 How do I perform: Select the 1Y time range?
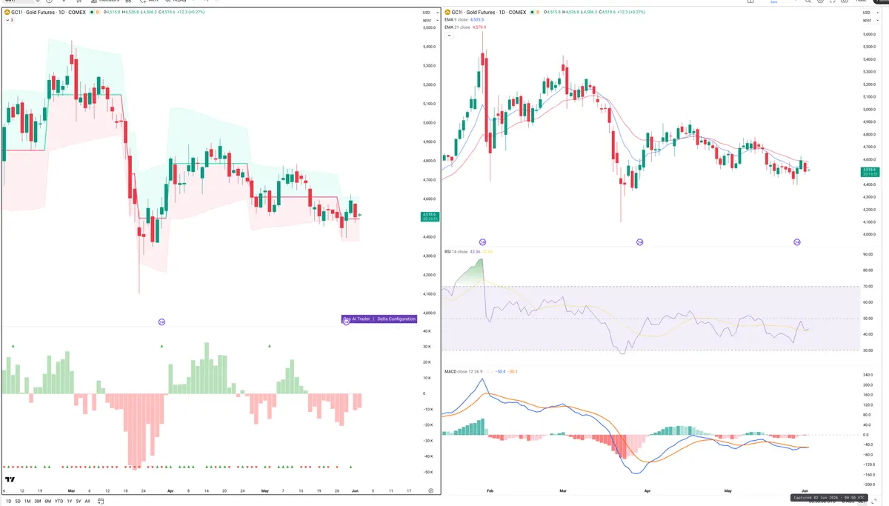pyautogui.click(x=70, y=501)
